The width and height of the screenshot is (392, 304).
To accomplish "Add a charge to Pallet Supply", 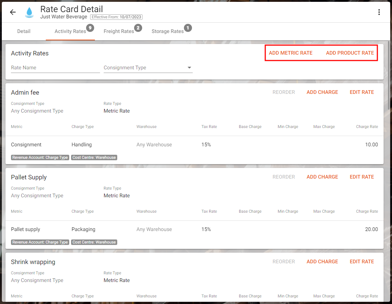I will (x=322, y=177).
